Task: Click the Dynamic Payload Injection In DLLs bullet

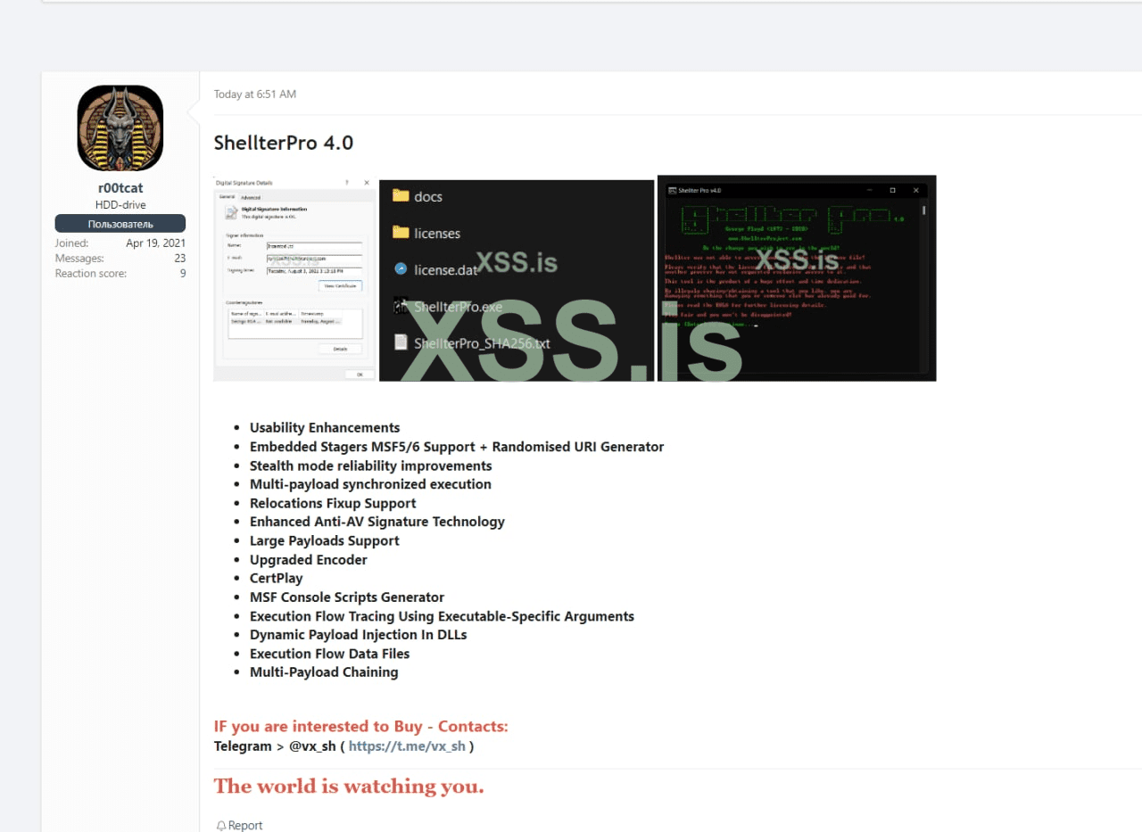Action: coord(359,635)
